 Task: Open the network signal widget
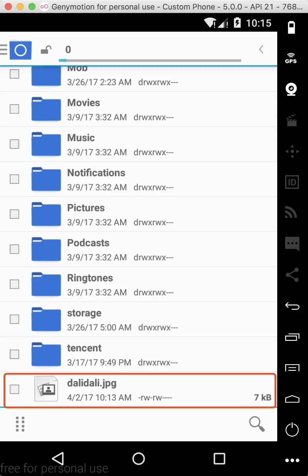click(291, 212)
